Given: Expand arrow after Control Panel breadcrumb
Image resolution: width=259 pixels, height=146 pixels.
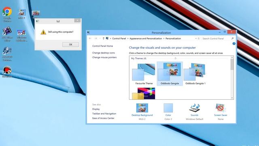Looking at the screenshot, I should (128, 39).
